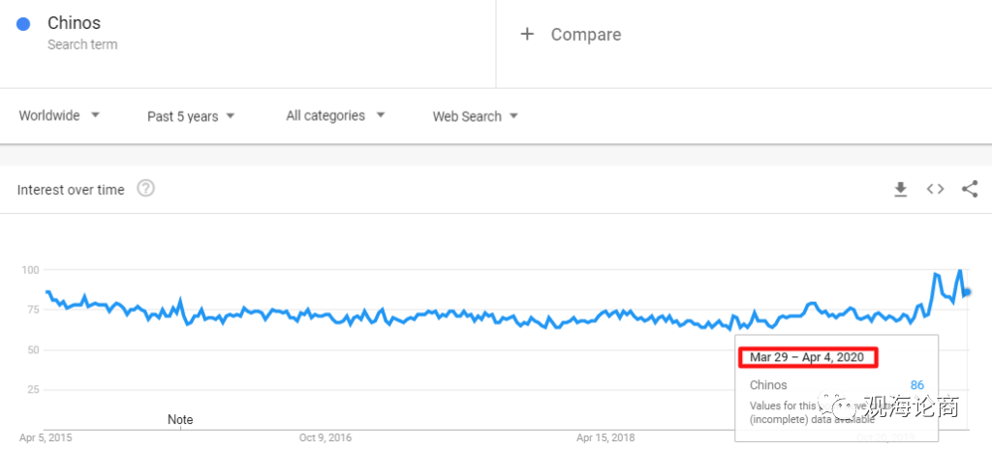Click the Apr 5, 2015 axis label
This screenshot has height=450, width=992.
[x=45, y=438]
